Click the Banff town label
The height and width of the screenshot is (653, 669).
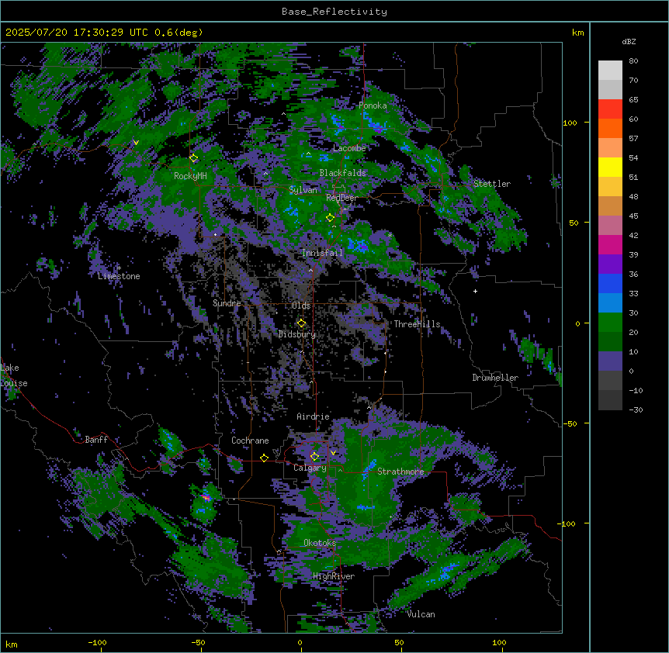coord(96,440)
